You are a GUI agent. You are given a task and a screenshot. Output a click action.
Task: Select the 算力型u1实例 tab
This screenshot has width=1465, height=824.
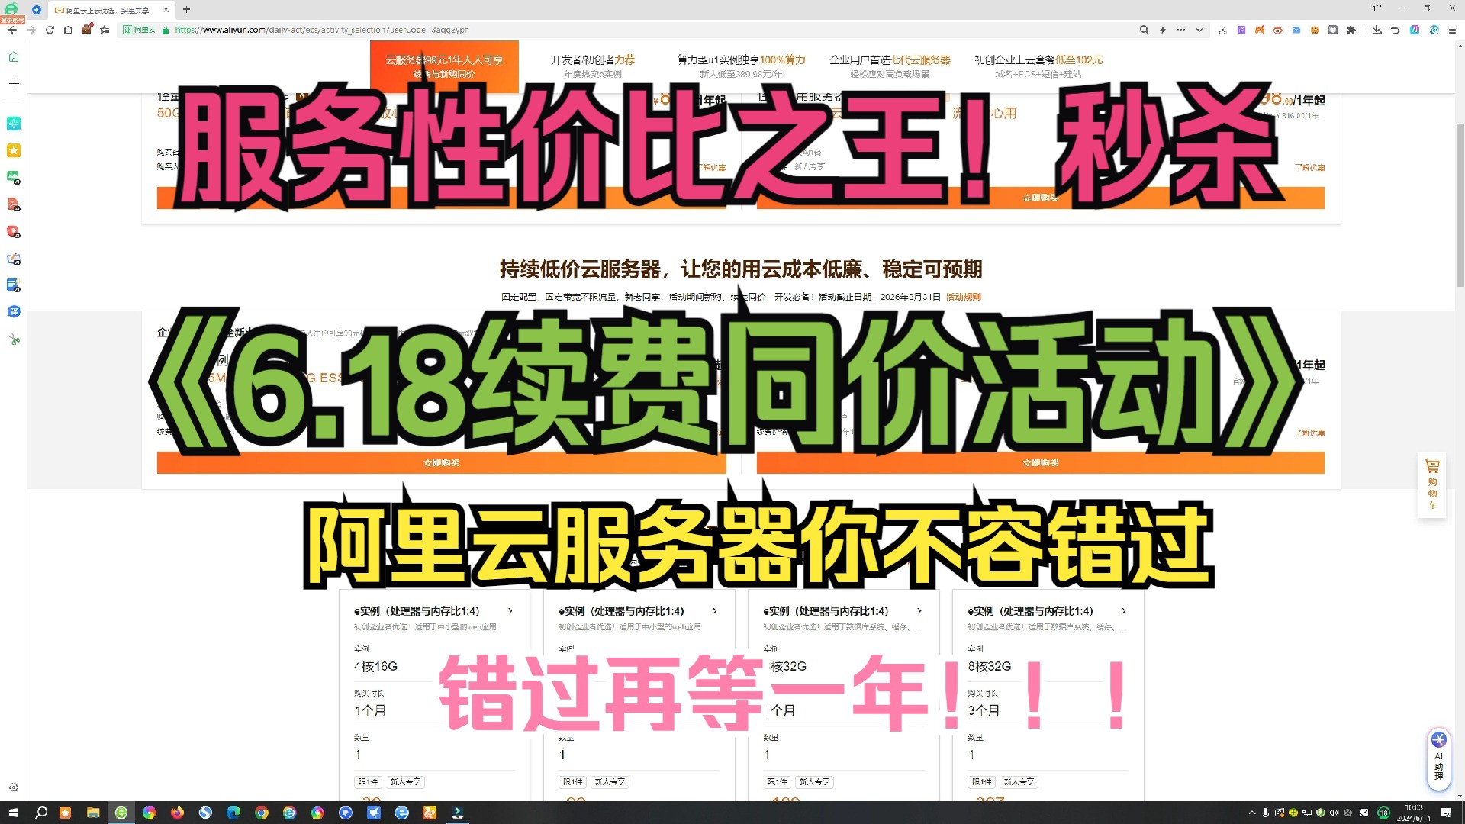pos(741,66)
